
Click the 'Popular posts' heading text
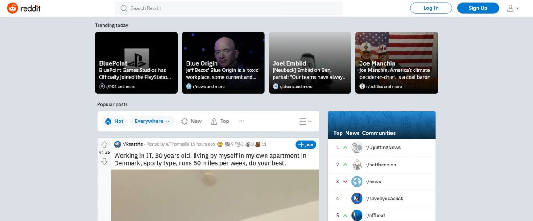click(x=112, y=104)
